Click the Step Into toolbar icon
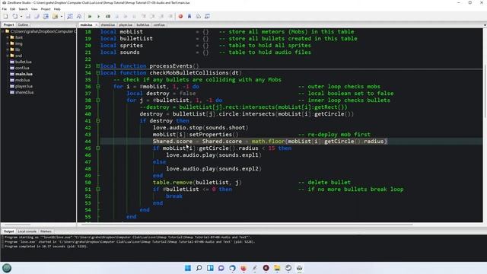This screenshot has width=487, height=274. pyautogui.click(x=144, y=16)
